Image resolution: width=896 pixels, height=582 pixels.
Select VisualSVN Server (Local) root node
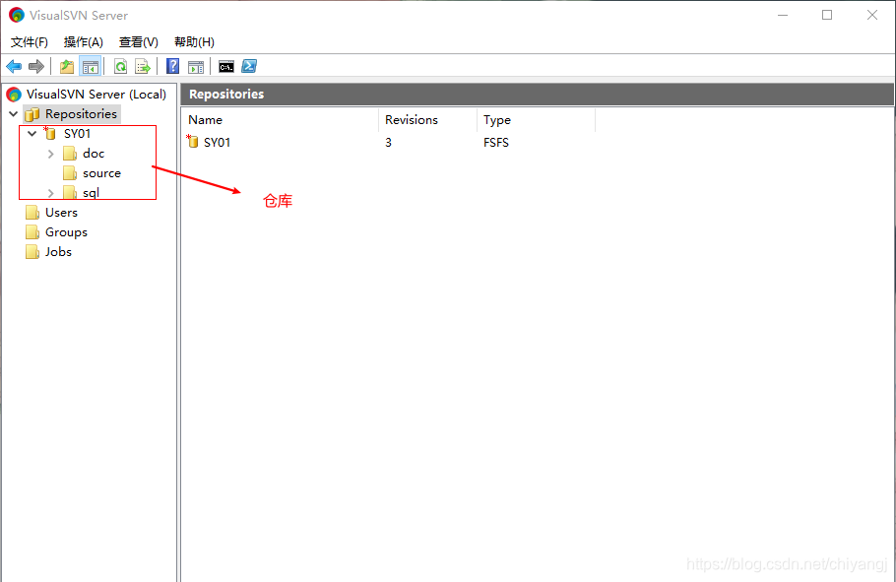pyautogui.click(x=96, y=95)
